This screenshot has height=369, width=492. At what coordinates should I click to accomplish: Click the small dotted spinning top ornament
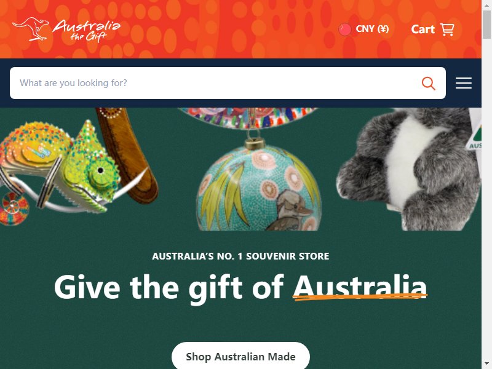click(13, 208)
